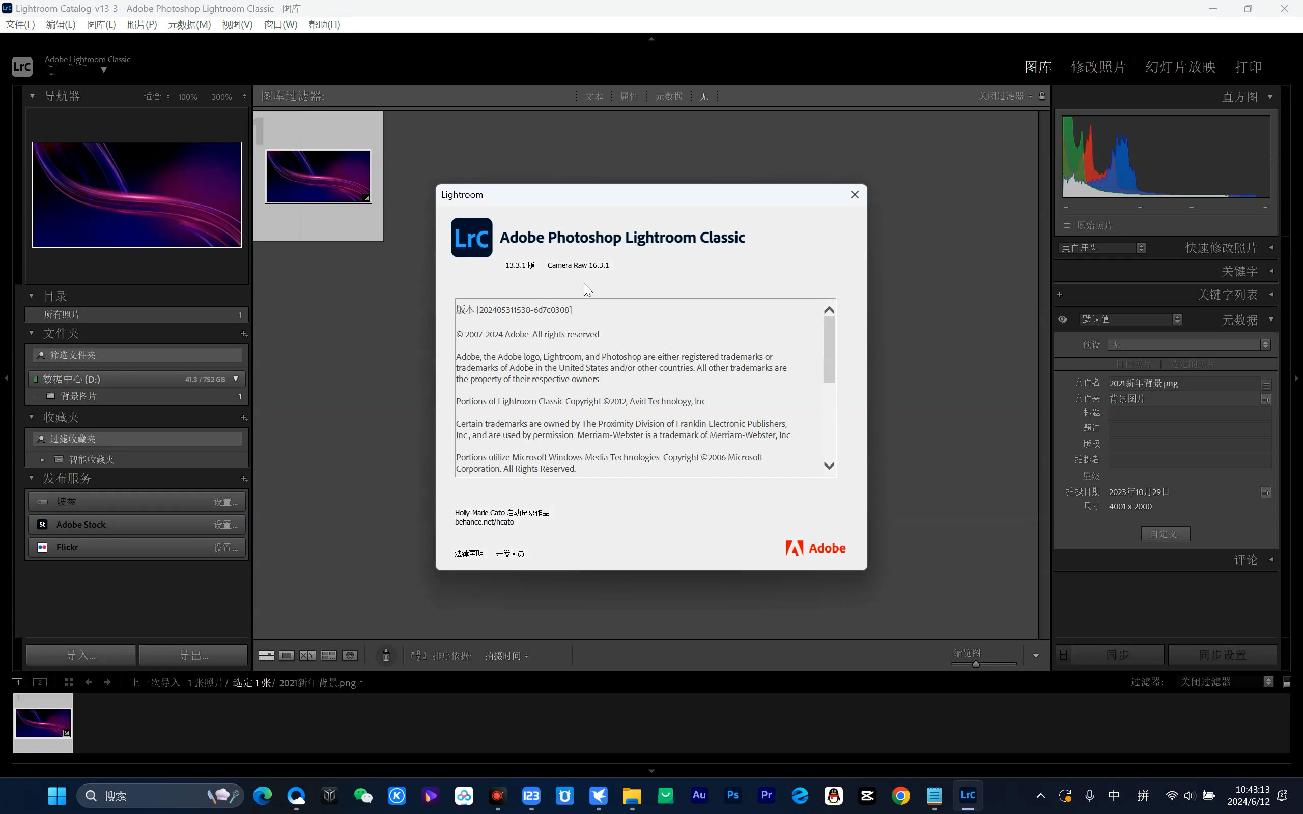Open 排序依据 拍摄时间 dropdown
This screenshot has width=1303, height=814.
pyautogui.click(x=506, y=656)
